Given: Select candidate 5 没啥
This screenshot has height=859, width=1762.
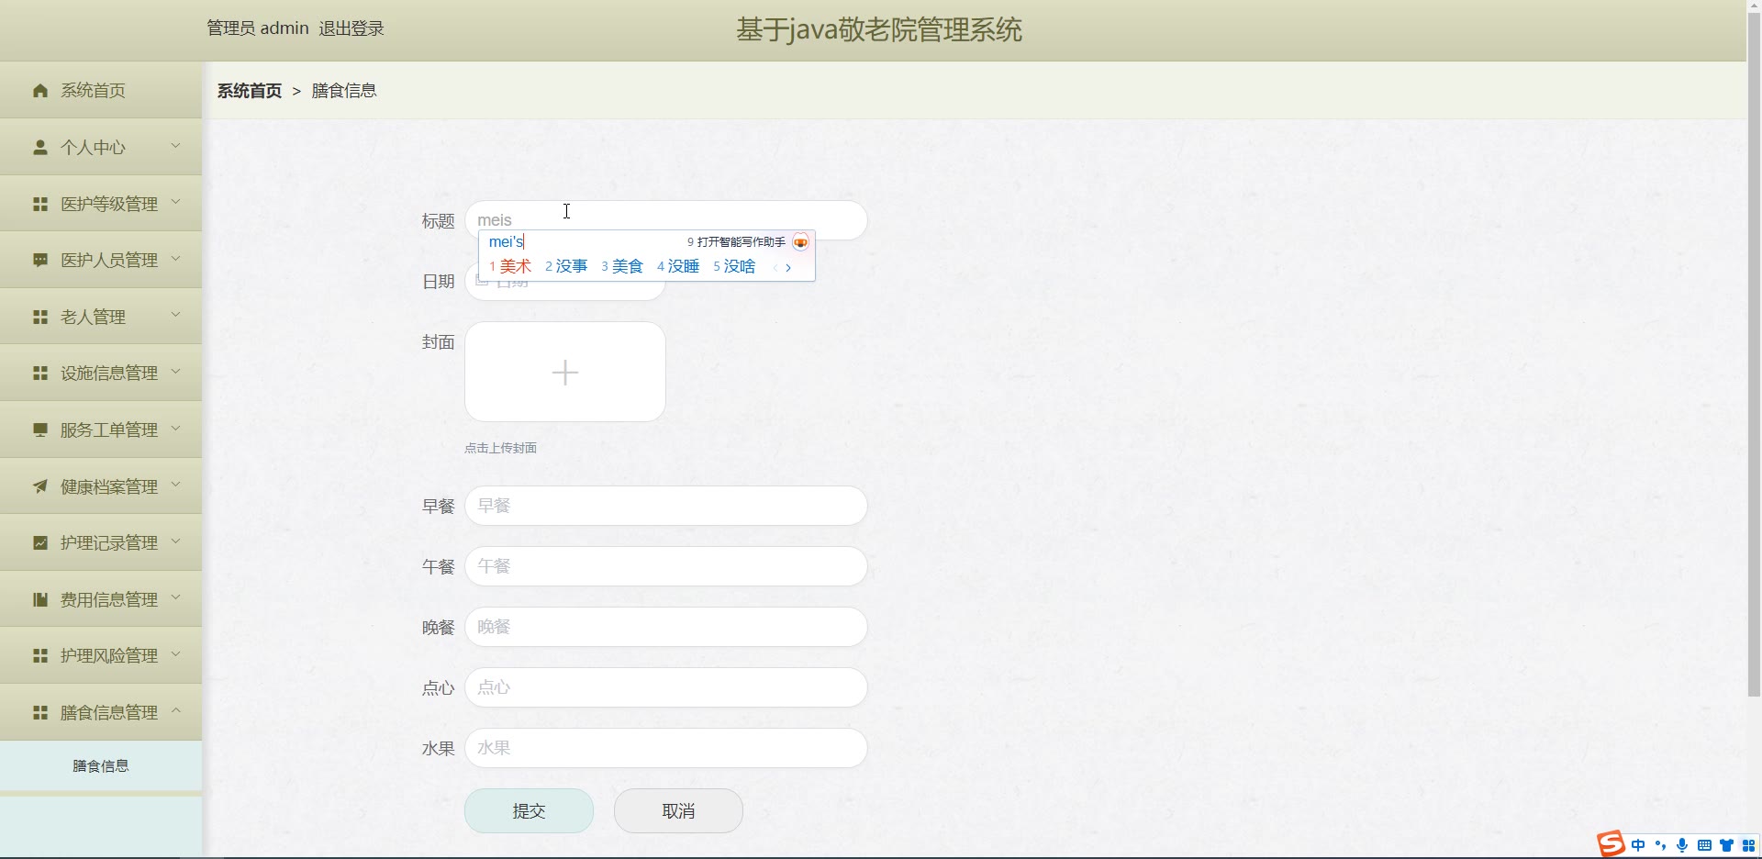Looking at the screenshot, I should 734,266.
